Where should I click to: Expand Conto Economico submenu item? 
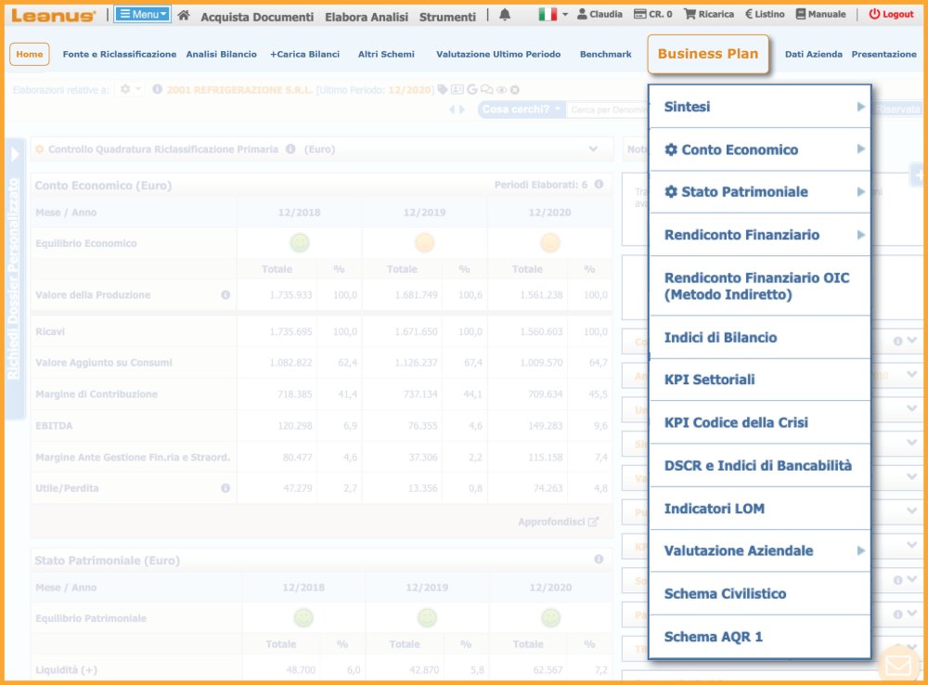tap(760, 149)
